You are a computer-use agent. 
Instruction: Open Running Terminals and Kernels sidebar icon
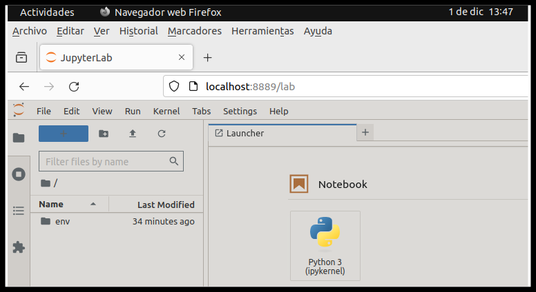click(x=19, y=174)
